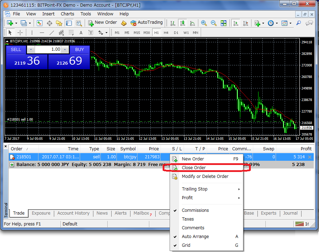Open the Market Watch panel icon
Image resolution: width=319 pixels, height=252 pixels.
pos(40,23)
